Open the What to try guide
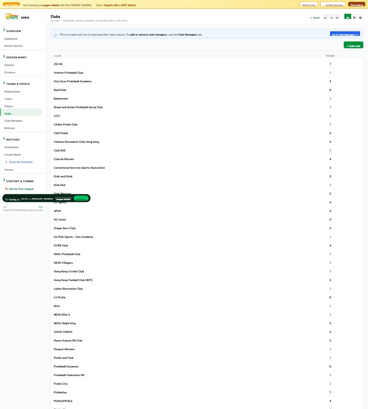The height and width of the screenshot is (409, 368). coord(309,5)
